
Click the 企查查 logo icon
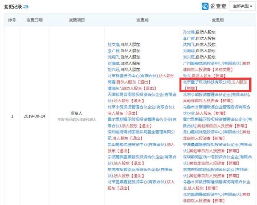[205, 6]
